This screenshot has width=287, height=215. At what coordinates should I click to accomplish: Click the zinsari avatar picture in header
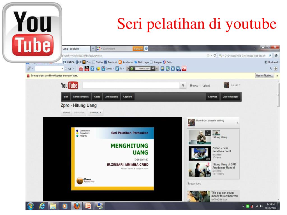[x=226, y=85]
